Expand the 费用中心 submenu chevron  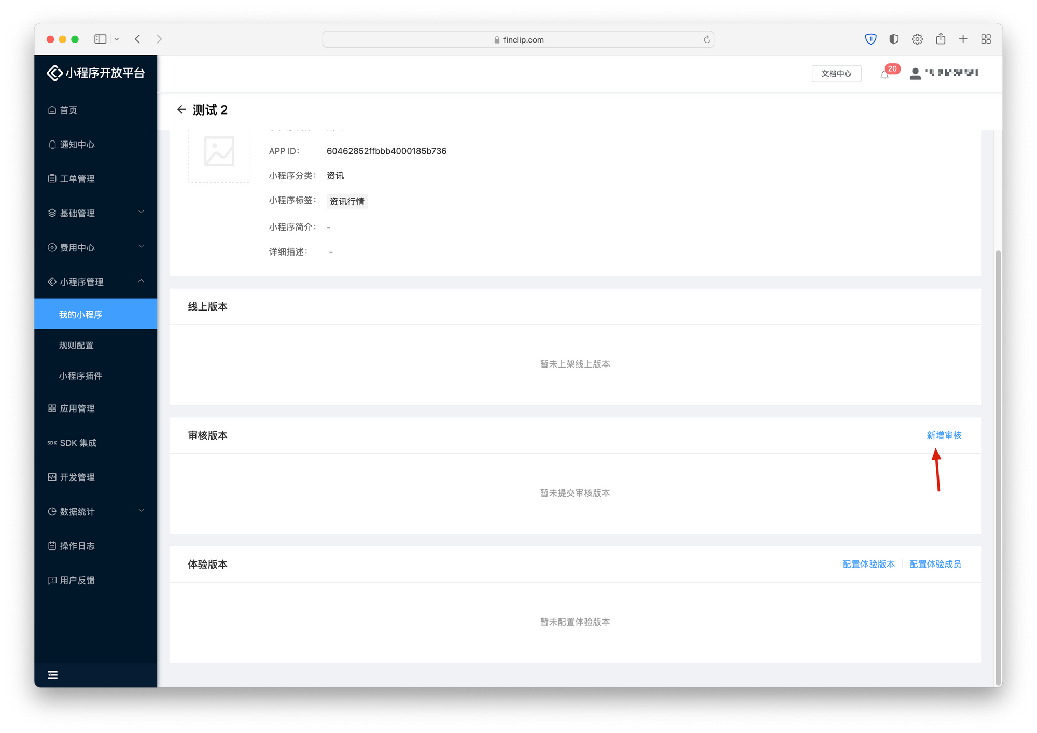[141, 247]
